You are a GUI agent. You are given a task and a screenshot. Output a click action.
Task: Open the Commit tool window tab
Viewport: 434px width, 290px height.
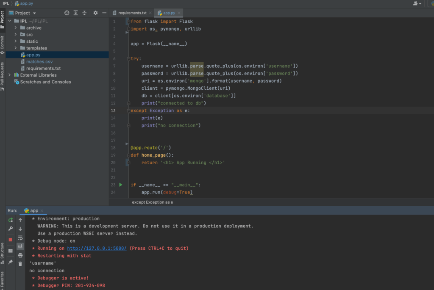click(3, 45)
